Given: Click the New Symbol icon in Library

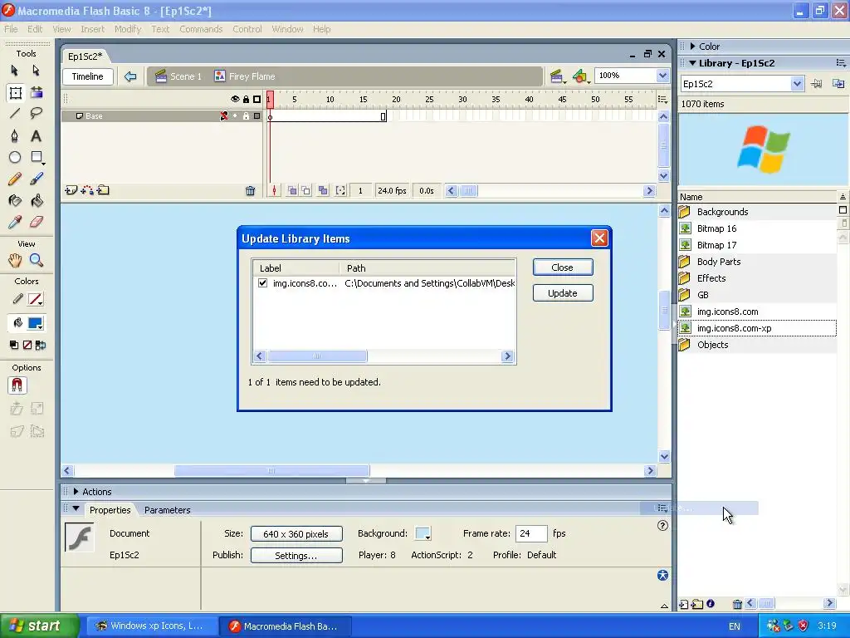Looking at the screenshot, I should (684, 604).
